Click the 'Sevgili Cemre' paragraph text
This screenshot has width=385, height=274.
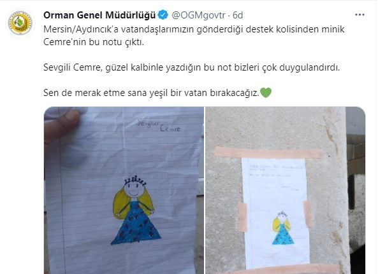click(x=191, y=67)
